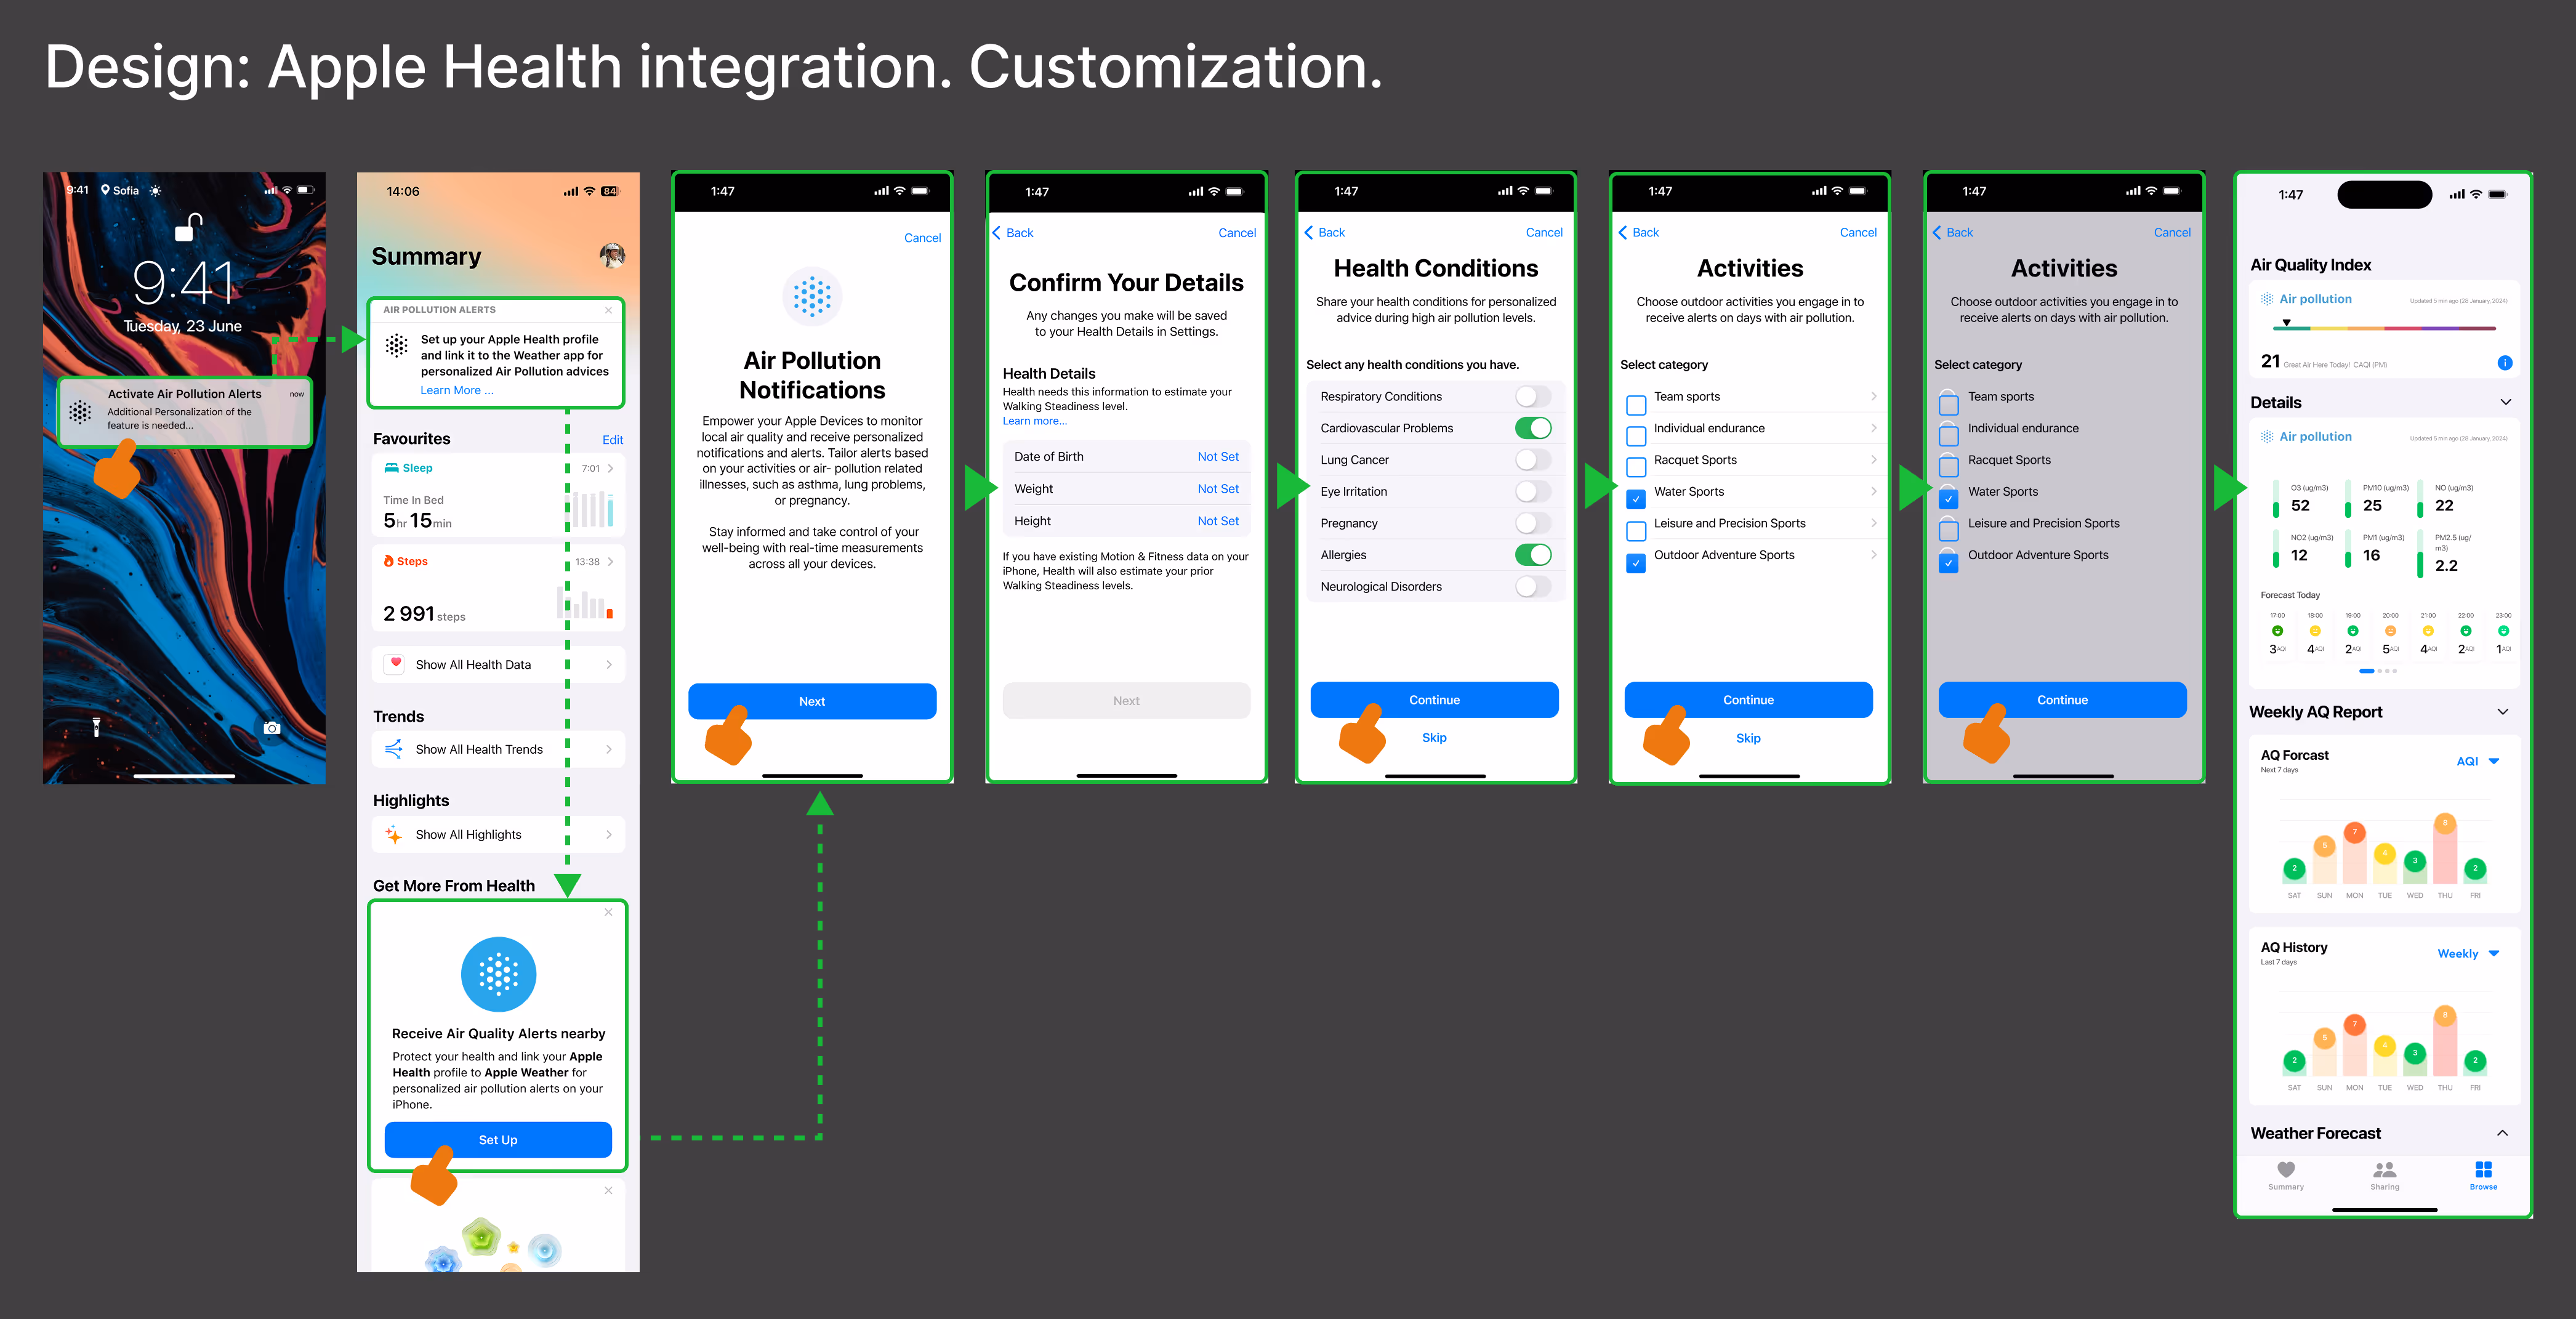Tap the dotted icon in Activate Air Pollution Alerts notification
Screen dimensions: 2576x1319
81,411
